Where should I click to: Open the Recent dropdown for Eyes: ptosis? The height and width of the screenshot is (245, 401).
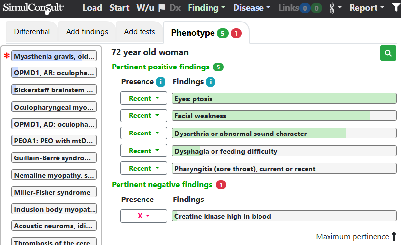143,98
